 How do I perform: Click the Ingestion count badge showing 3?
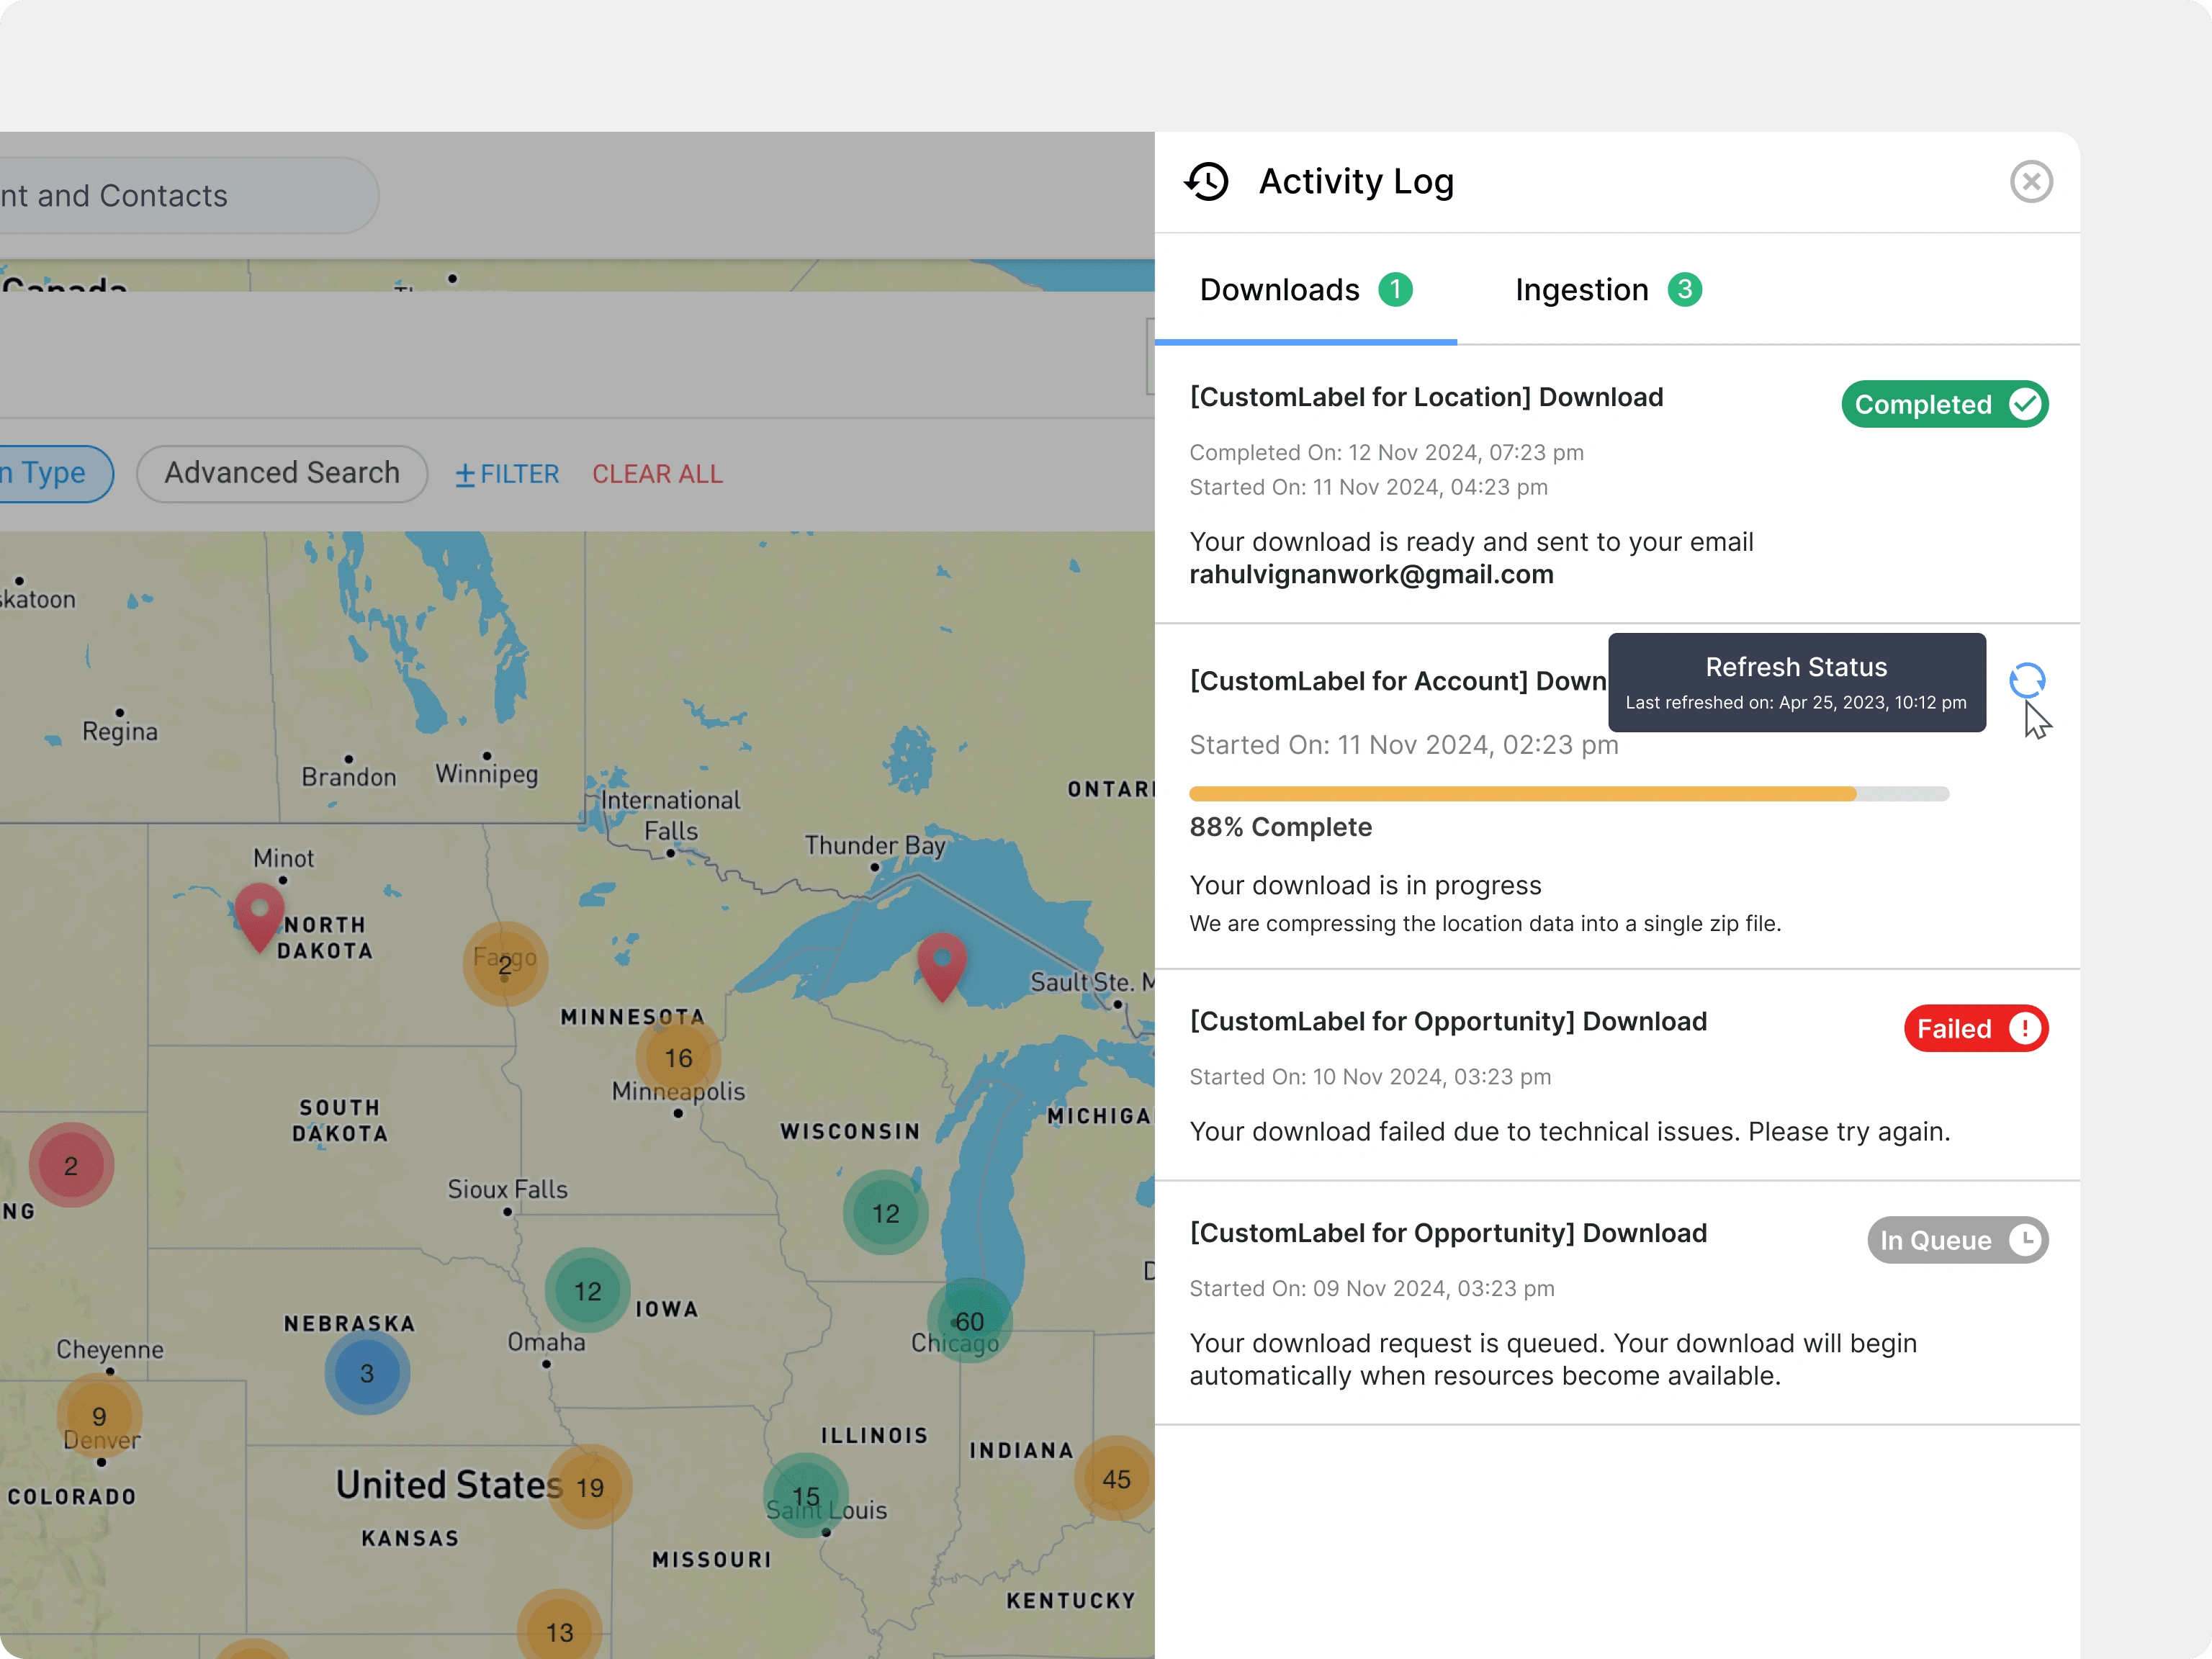tap(1685, 290)
